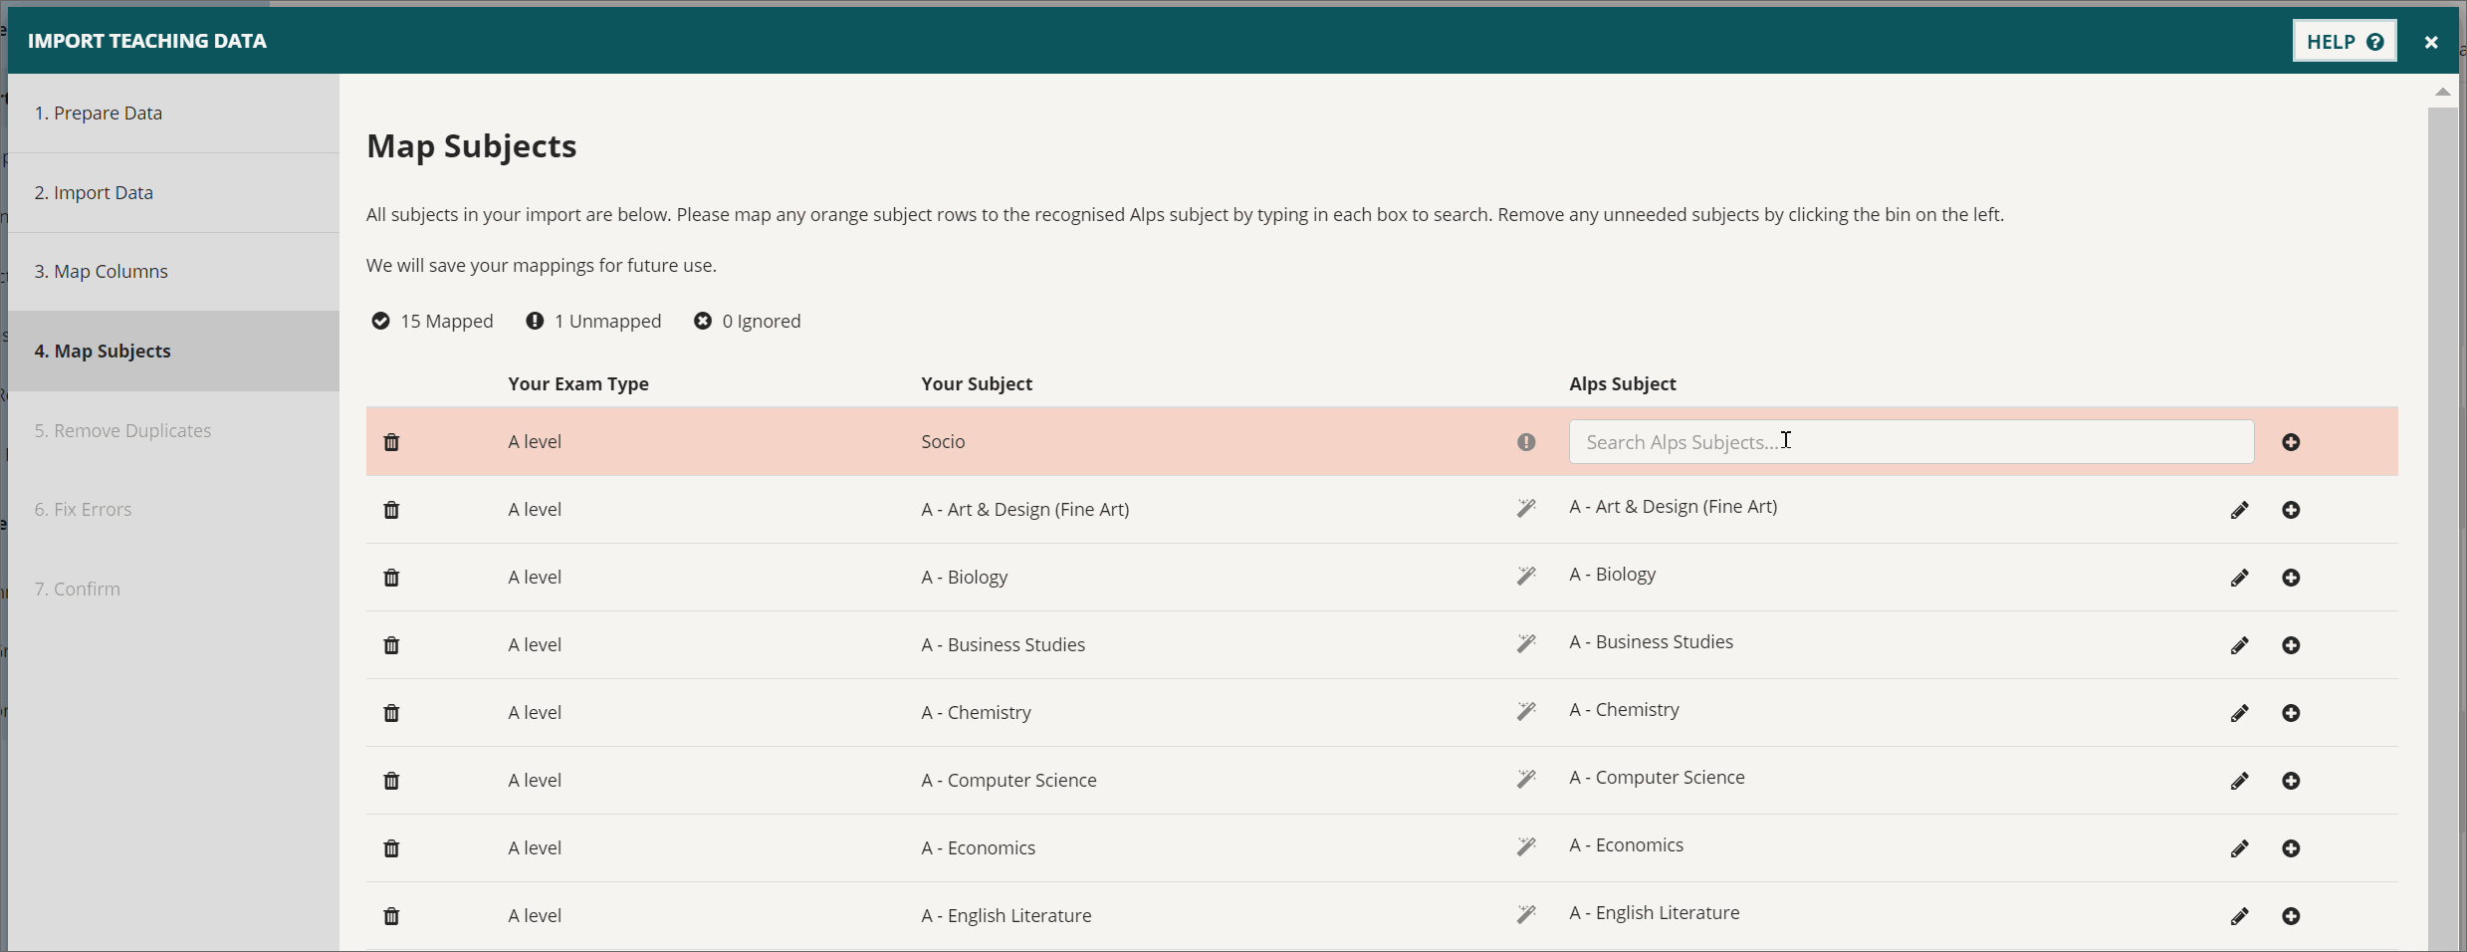
Task: Open the Help button
Action: [2345, 42]
